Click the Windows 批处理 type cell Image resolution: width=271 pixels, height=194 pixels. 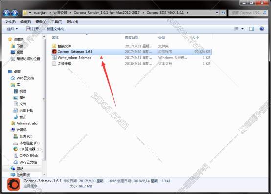click(x=173, y=58)
